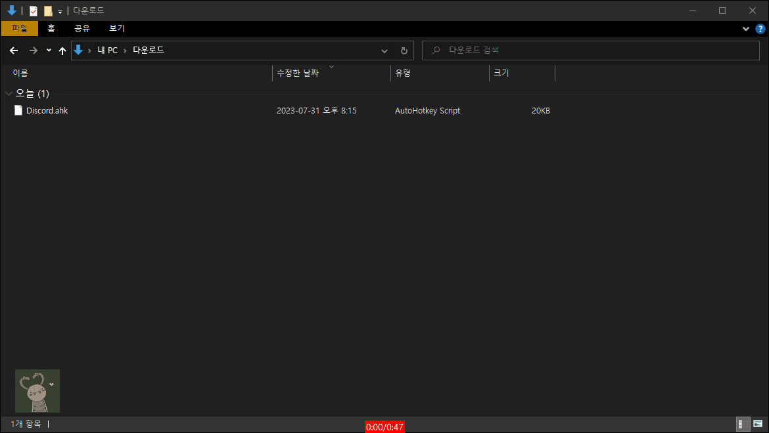The width and height of the screenshot is (769, 433).
Task: Click the search magnifier icon
Action: click(x=436, y=50)
